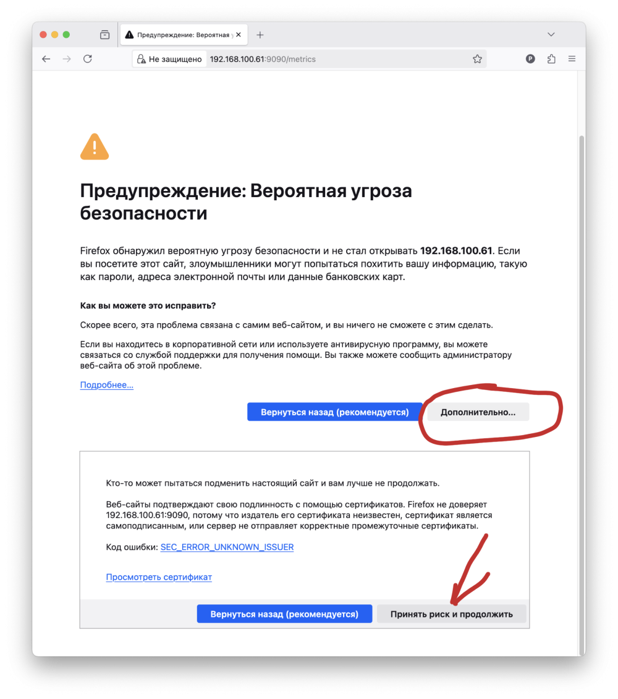
Task: Click the round P profile icon
Action: pyautogui.click(x=530, y=59)
